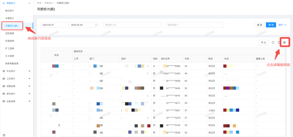The width and height of the screenshot is (293, 137).
Task: Click the calendar icon in date range
Action: [96, 25]
